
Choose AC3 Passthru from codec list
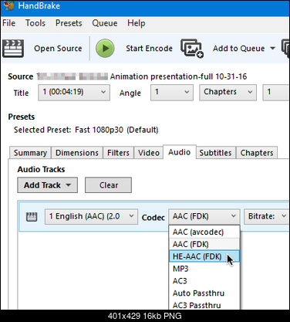tap(204, 305)
